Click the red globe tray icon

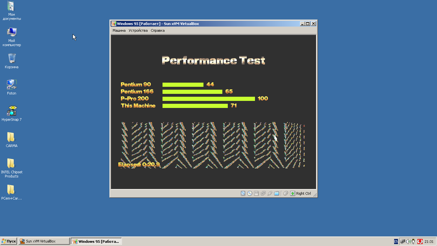[x=420, y=242]
